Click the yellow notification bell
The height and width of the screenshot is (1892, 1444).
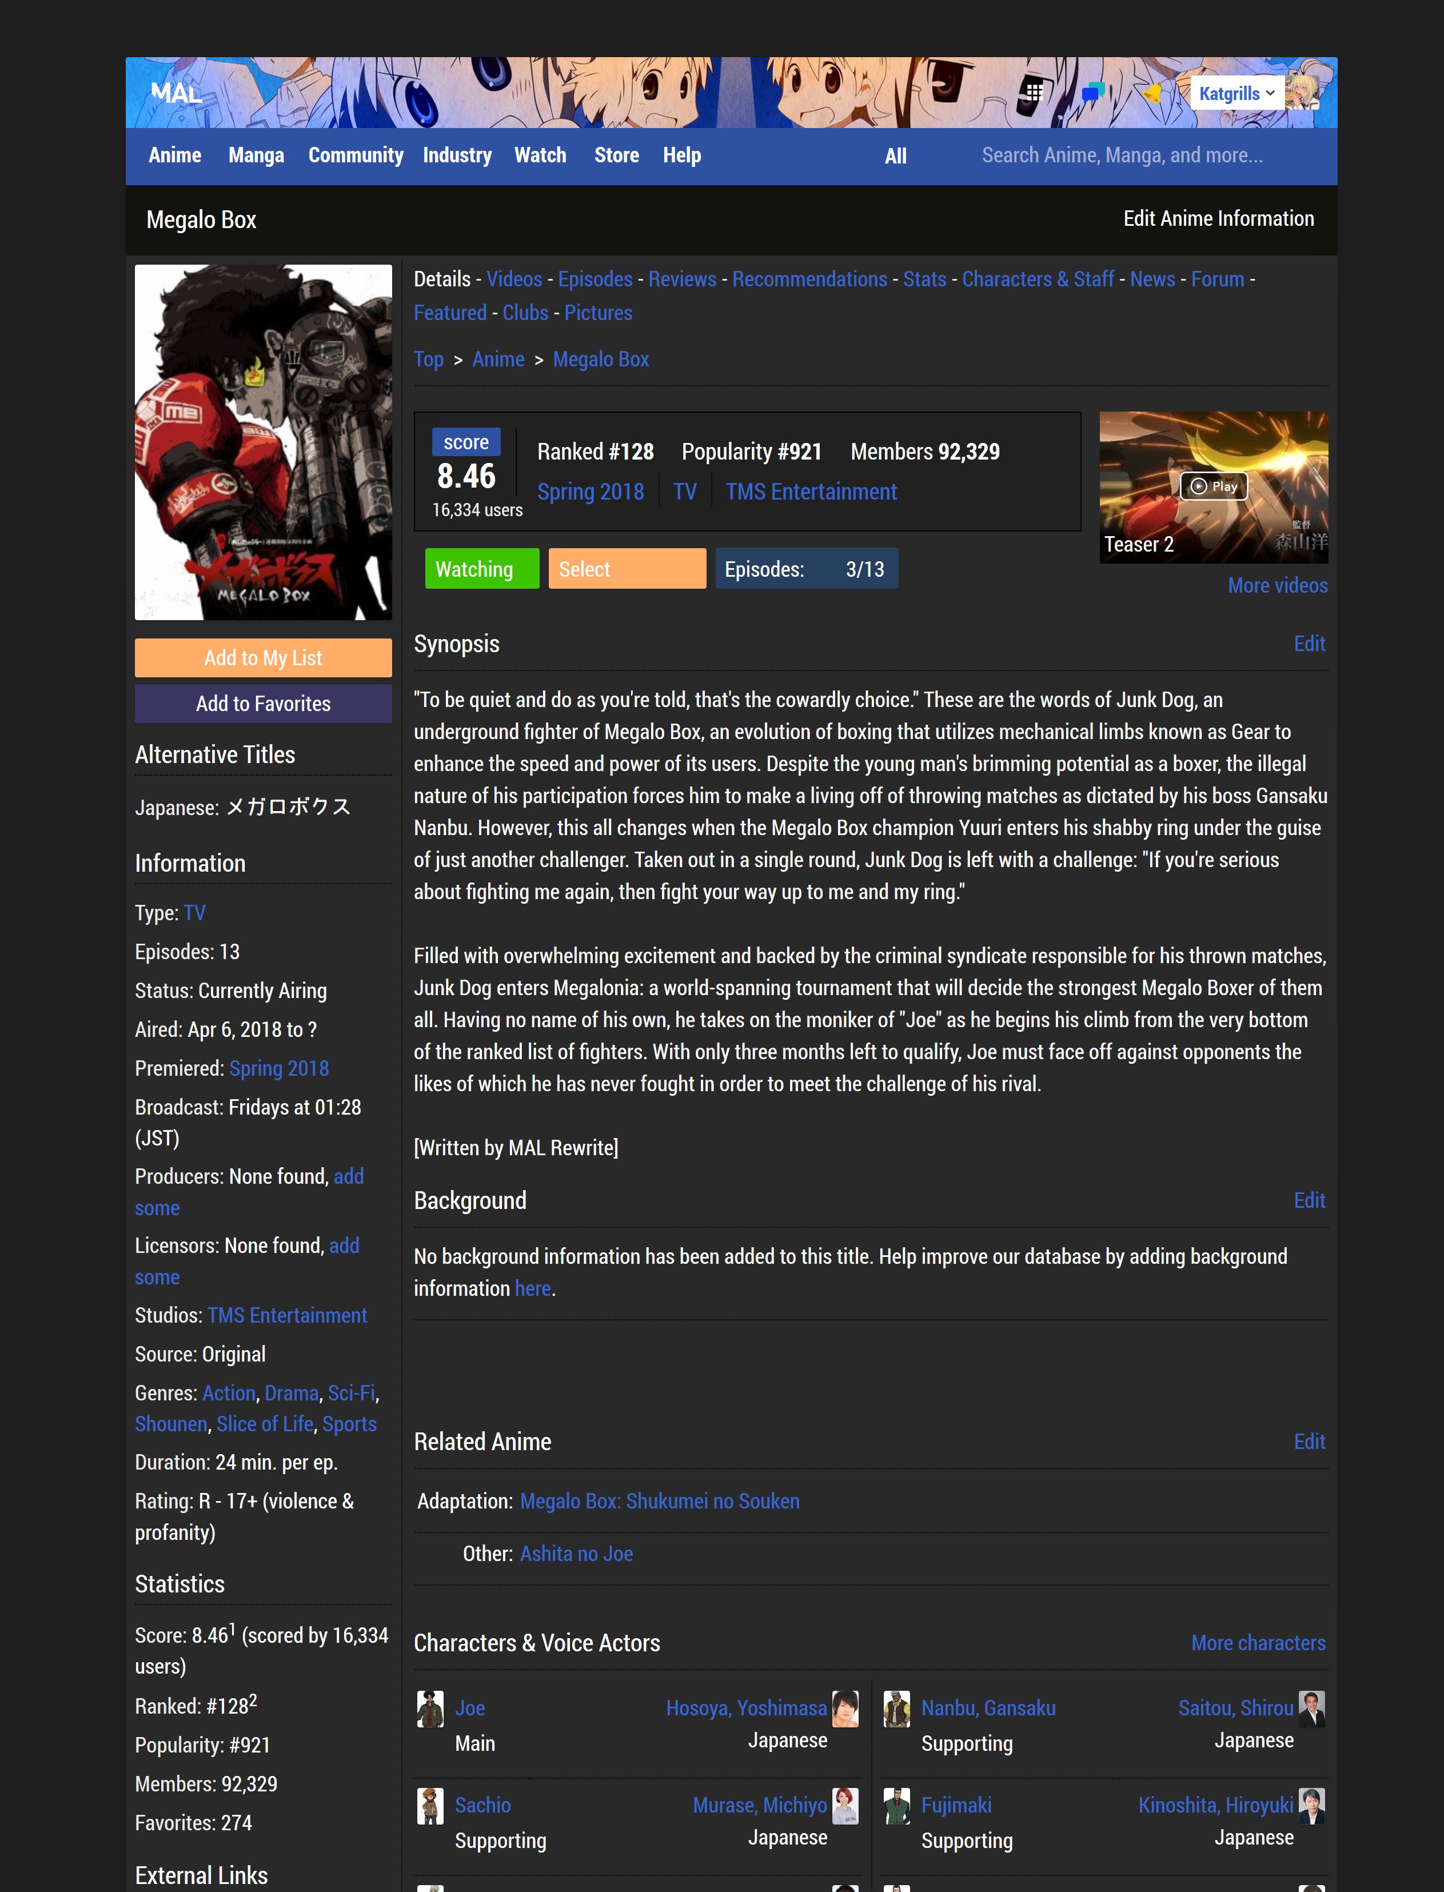click(1152, 93)
